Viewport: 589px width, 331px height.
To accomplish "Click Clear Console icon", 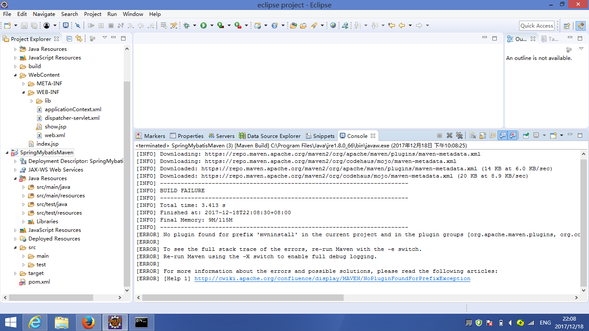I will [473, 135].
